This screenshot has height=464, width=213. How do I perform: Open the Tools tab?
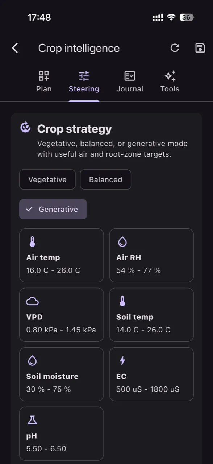point(170,82)
